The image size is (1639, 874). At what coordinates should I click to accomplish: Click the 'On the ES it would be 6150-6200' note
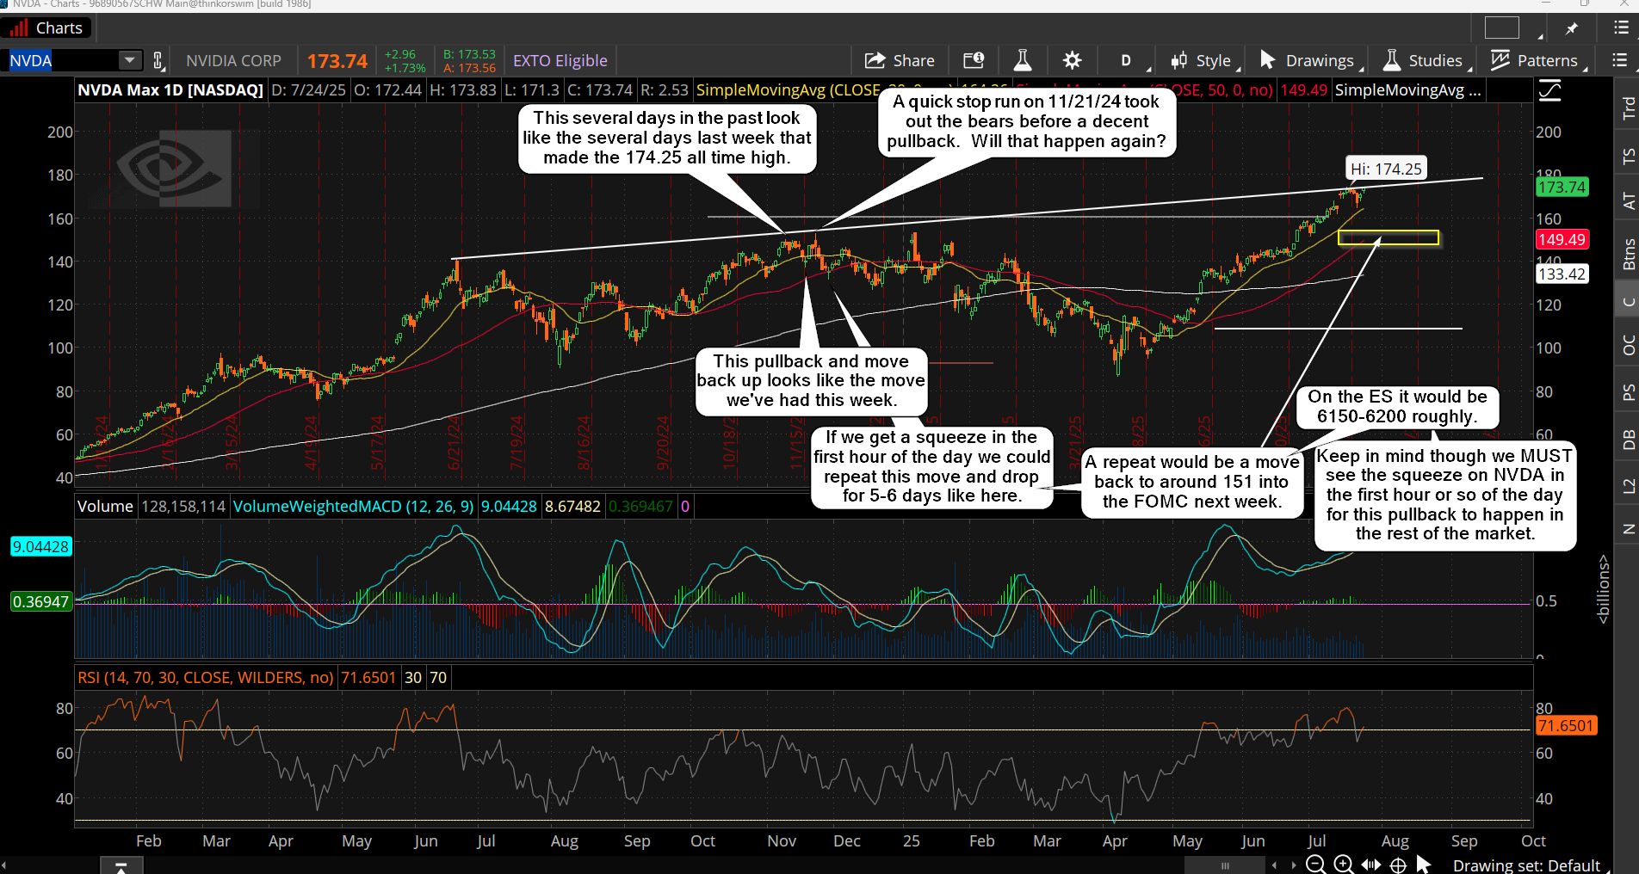(x=1397, y=407)
